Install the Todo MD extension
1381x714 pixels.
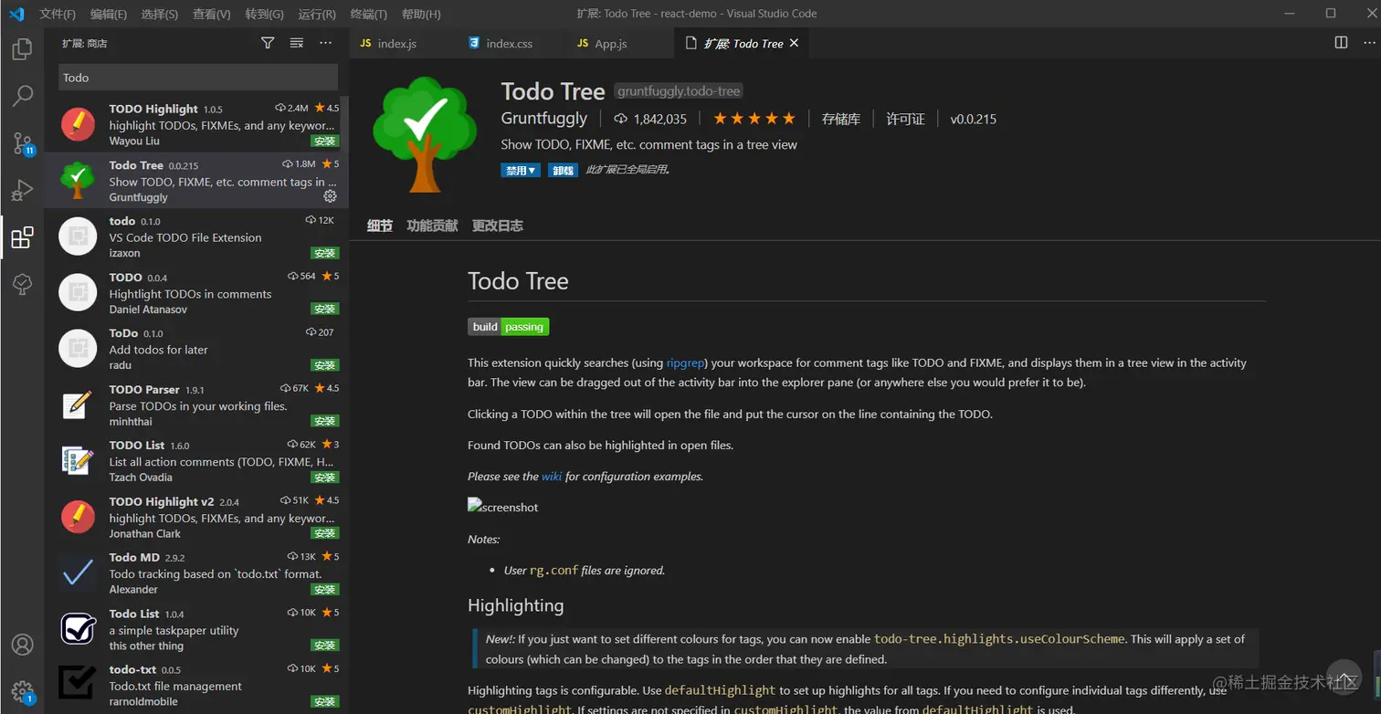coord(325,590)
